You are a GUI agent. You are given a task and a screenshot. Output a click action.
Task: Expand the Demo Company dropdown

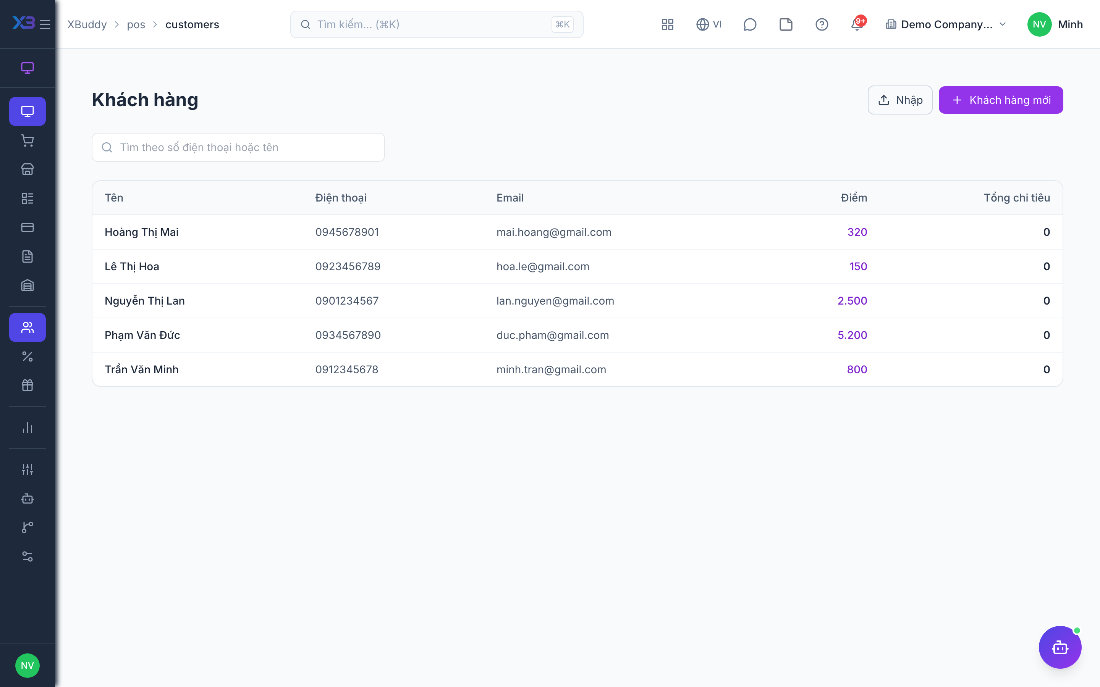(946, 24)
